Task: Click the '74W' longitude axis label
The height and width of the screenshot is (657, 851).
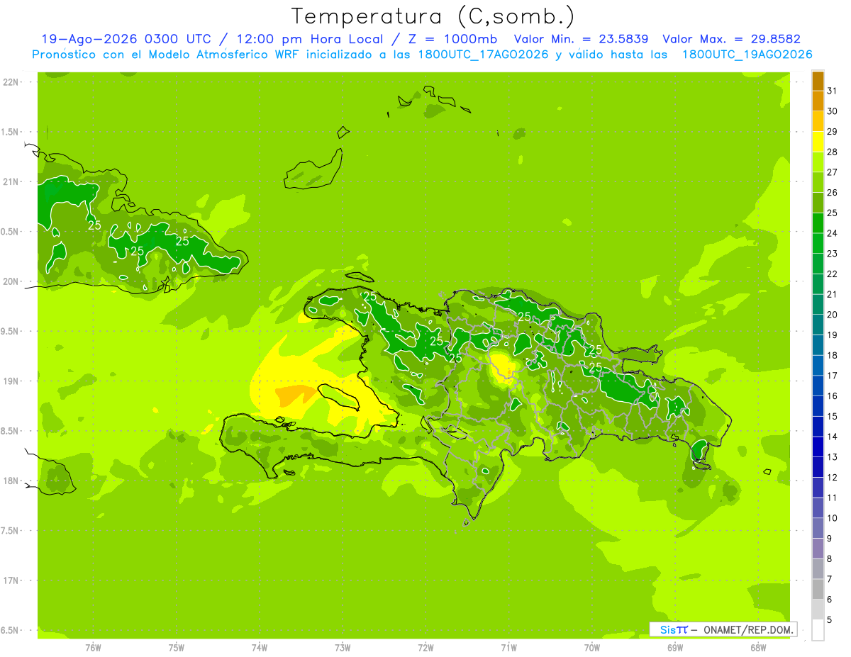Action: 260,647
